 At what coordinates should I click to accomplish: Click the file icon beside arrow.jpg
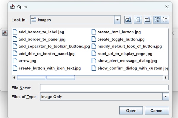[15, 61]
